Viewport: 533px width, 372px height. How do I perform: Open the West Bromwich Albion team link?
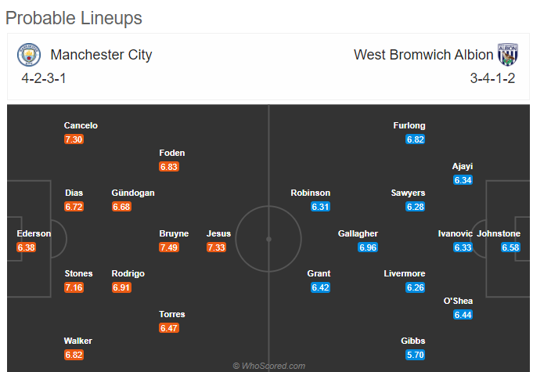(423, 55)
